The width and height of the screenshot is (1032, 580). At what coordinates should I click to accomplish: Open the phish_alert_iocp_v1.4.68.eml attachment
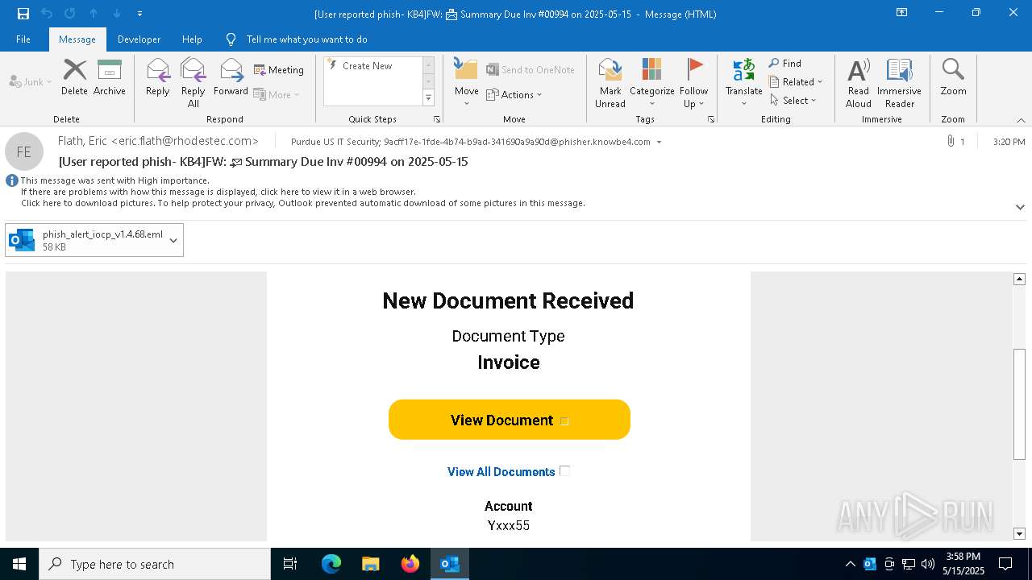[88, 240]
